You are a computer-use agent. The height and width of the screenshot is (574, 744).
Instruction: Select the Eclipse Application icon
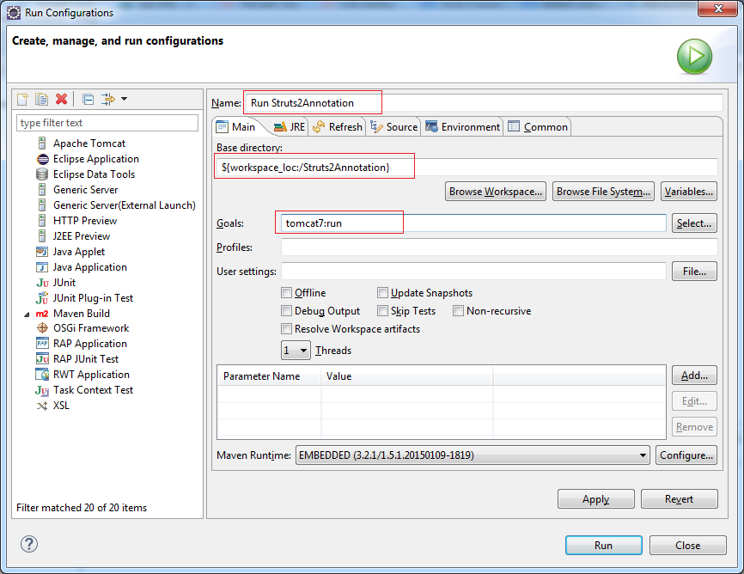point(42,159)
